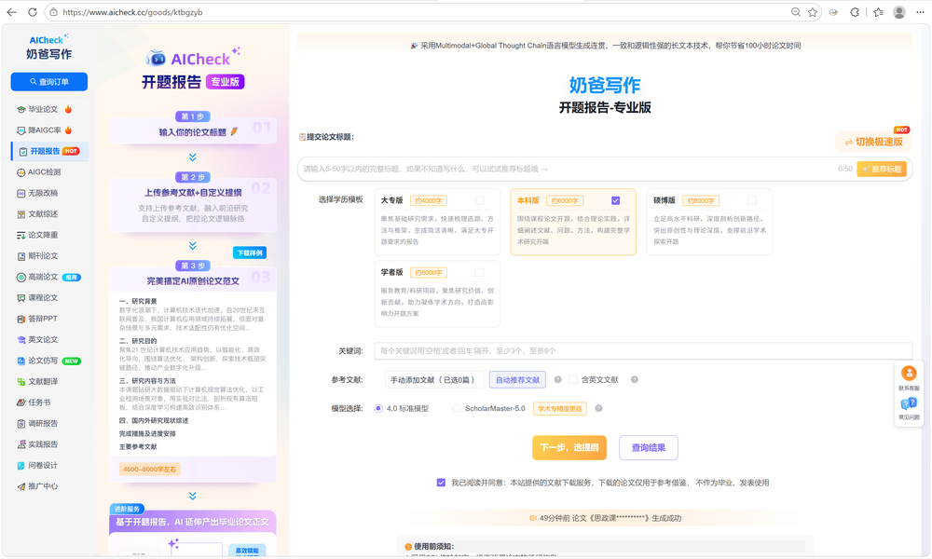Click the browser address bar URL
Viewport: 932px width, 559px height.
(132, 12)
